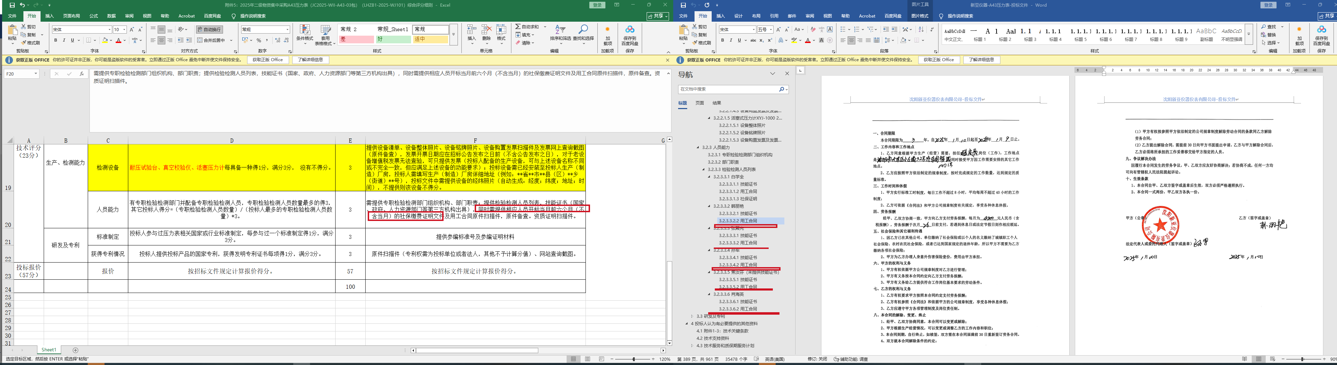Open Excel's 页面布局 ribbon tab
Image resolution: width=1337 pixels, height=365 pixels.
pos(72,16)
